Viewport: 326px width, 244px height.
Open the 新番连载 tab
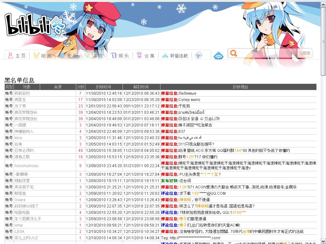pyautogui.click(x=175, y=56)
